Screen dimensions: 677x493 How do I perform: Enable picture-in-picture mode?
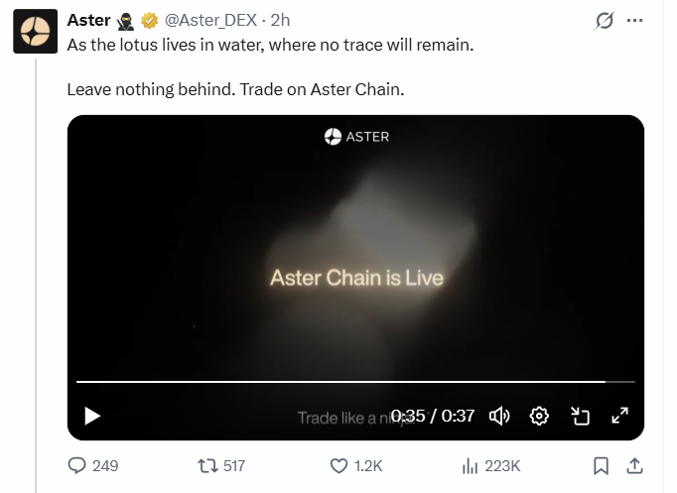coord(580,416)
